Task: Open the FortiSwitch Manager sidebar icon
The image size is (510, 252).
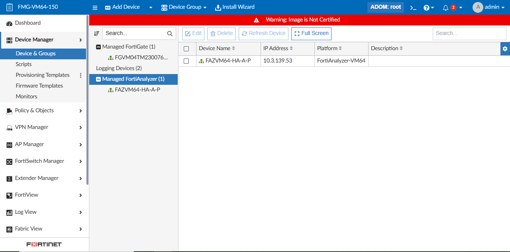Action: 9,161
